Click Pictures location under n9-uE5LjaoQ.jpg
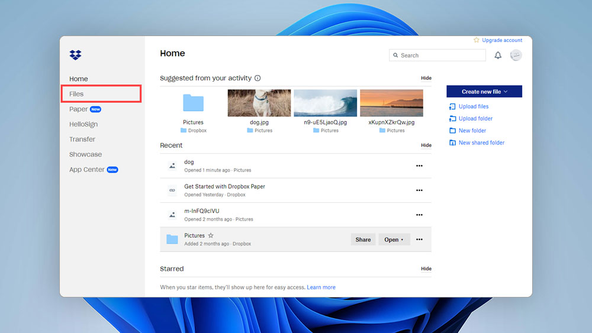The image size is (592, 333). [x=330, y=131]
